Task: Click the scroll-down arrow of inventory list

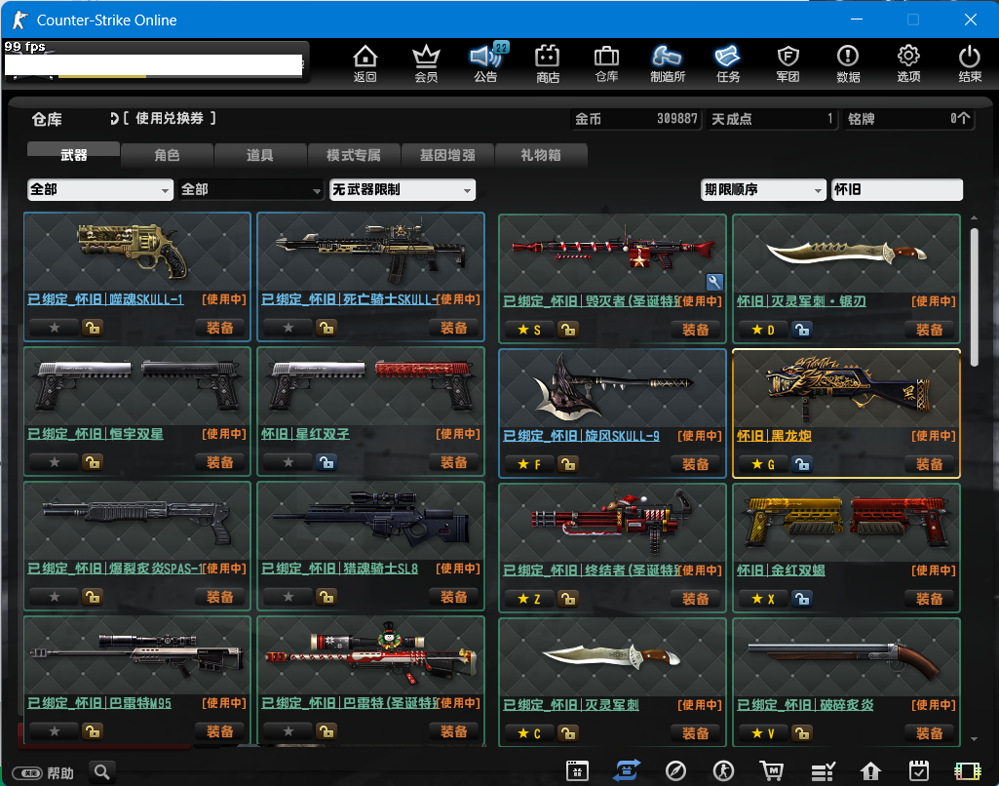Action: click(975, 739)
